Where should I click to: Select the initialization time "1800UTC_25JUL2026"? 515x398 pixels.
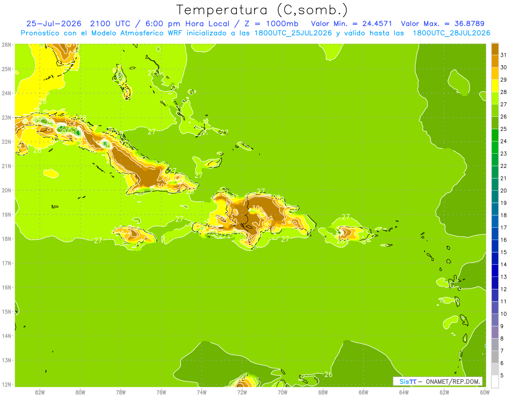tap(292, 33)
